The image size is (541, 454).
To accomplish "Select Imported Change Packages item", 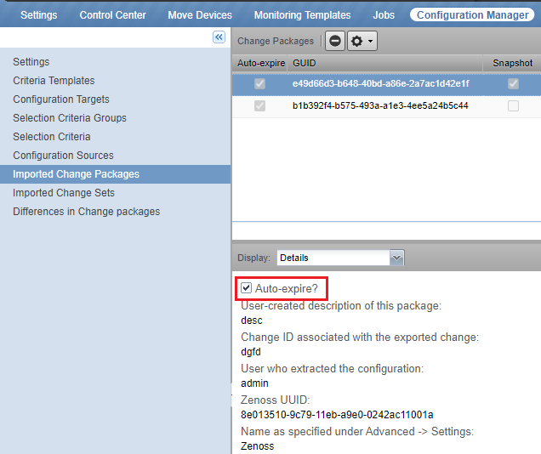I will tap(115, 174).
